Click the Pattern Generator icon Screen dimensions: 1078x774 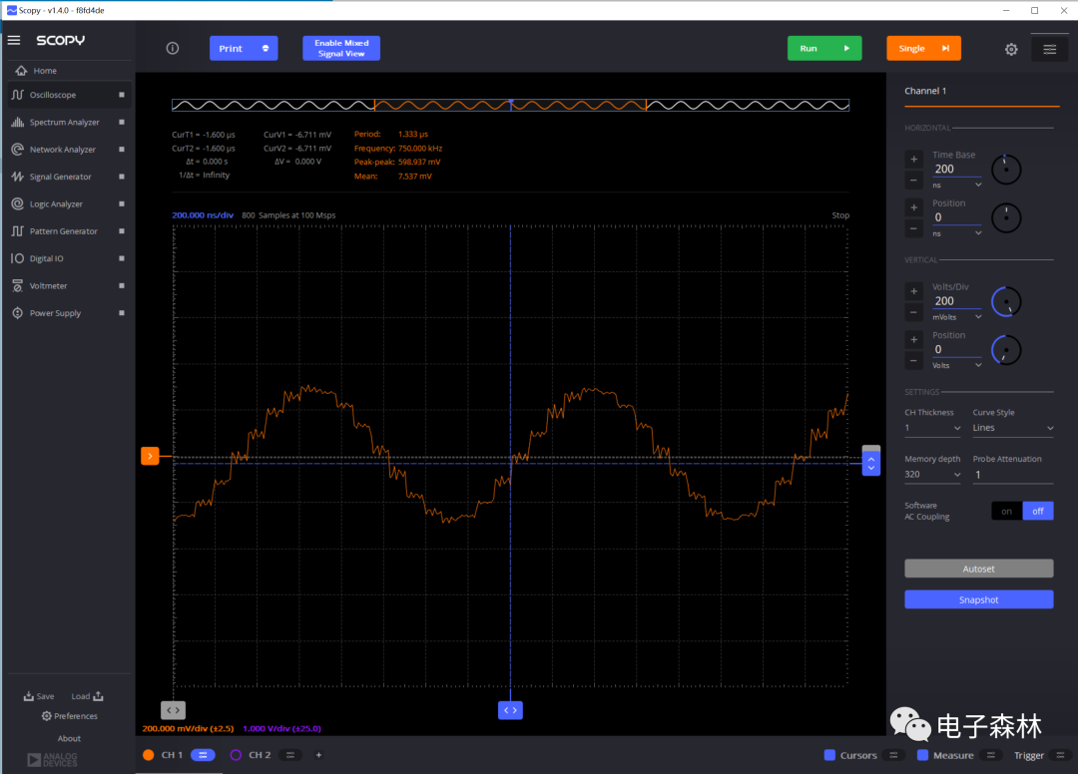tap(17, 231)
